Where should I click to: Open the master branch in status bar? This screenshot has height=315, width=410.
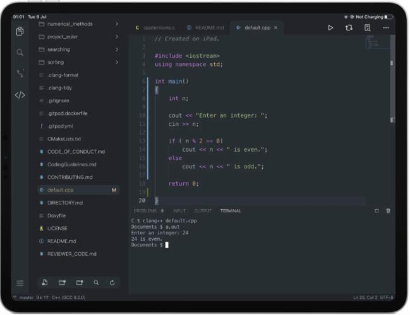click(25, 297)
